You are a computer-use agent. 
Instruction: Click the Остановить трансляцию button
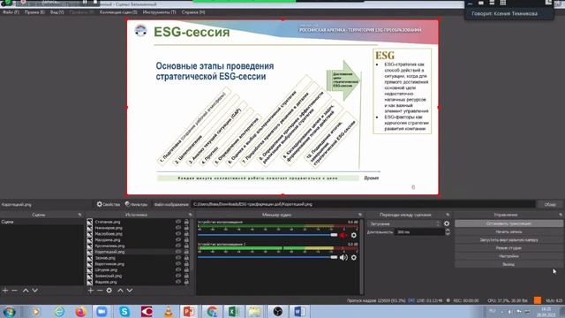[508, 223]
